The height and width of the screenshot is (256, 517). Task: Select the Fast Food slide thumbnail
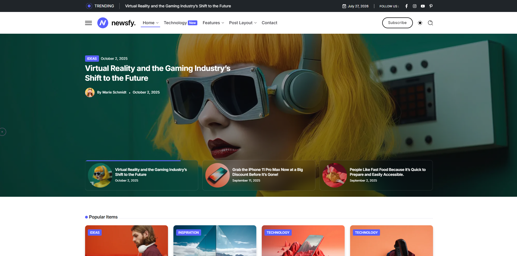tap(335, 175)
